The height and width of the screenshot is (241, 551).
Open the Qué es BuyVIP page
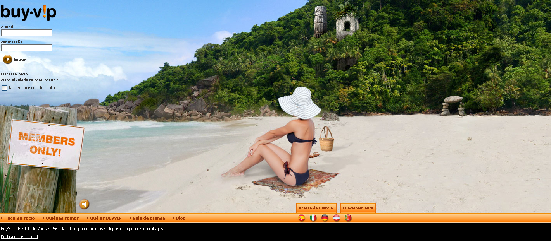tap(105, 218)
